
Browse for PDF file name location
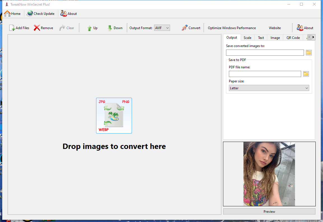click(306, 74)
